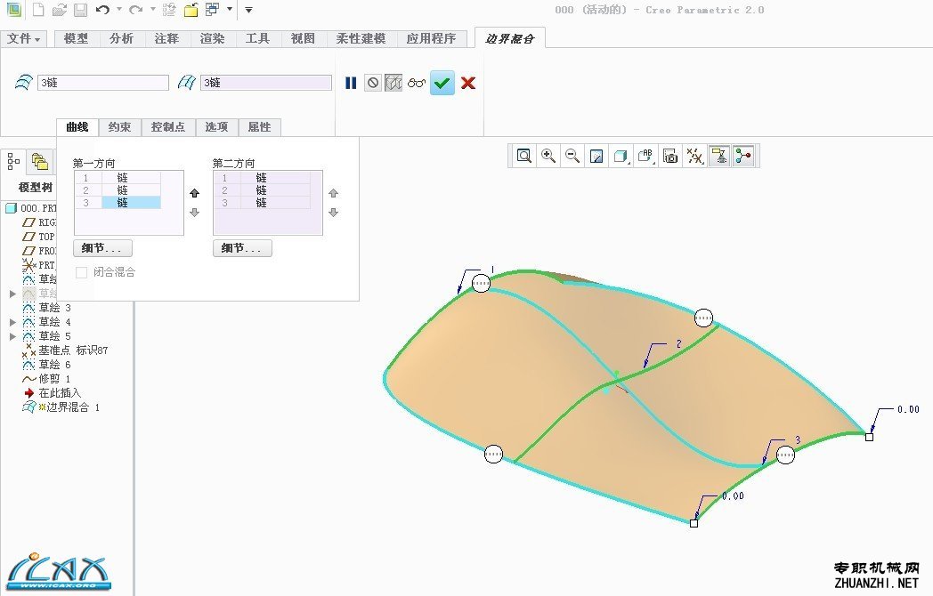
Task: Open the 曲线 panel tab
Action: pos(77,126)
